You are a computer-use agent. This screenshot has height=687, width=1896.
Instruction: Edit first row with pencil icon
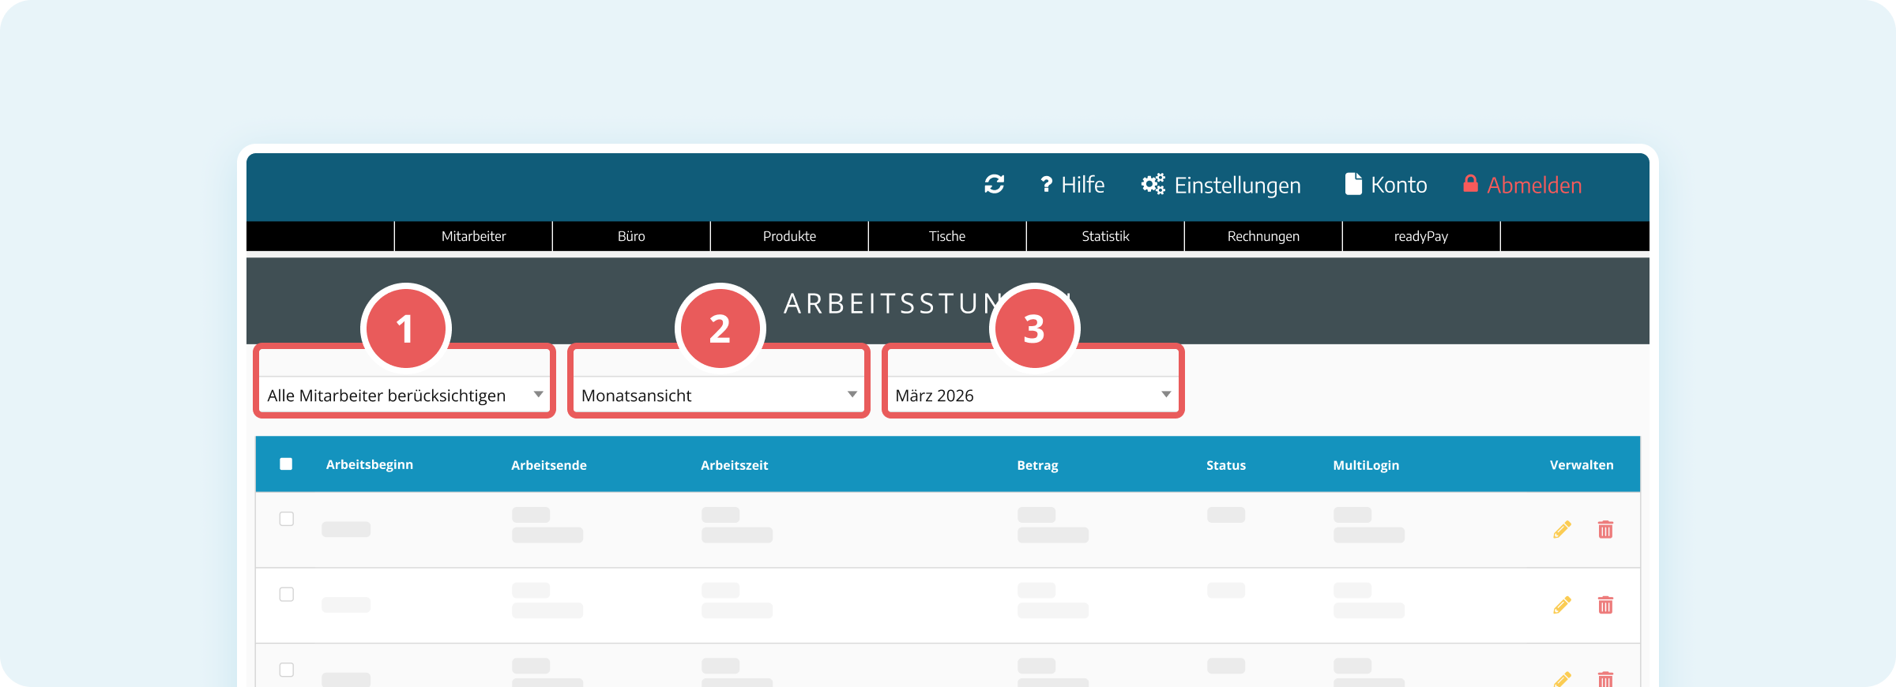point(1562,529)
